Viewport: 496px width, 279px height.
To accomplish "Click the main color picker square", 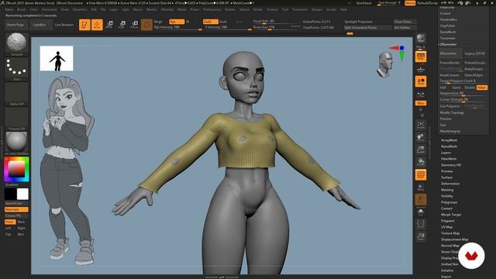I will point(16,169).
